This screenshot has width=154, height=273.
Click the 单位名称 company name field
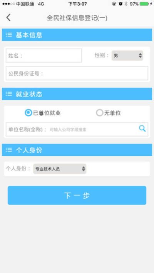[x=77, y=129]
